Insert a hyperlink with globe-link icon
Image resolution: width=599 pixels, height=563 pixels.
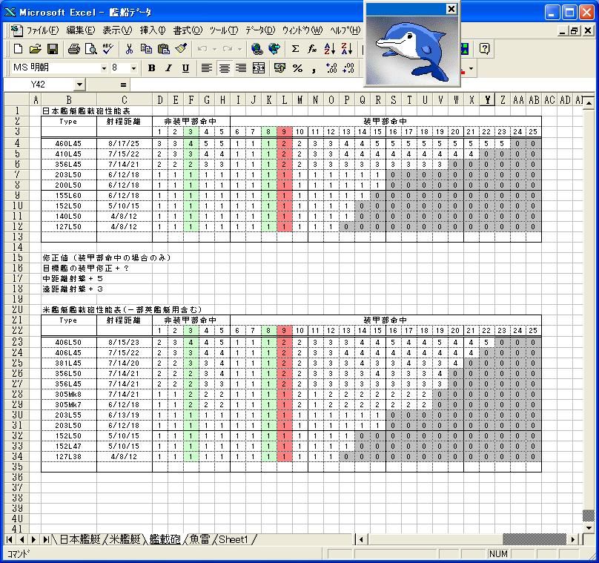point(257,49)
